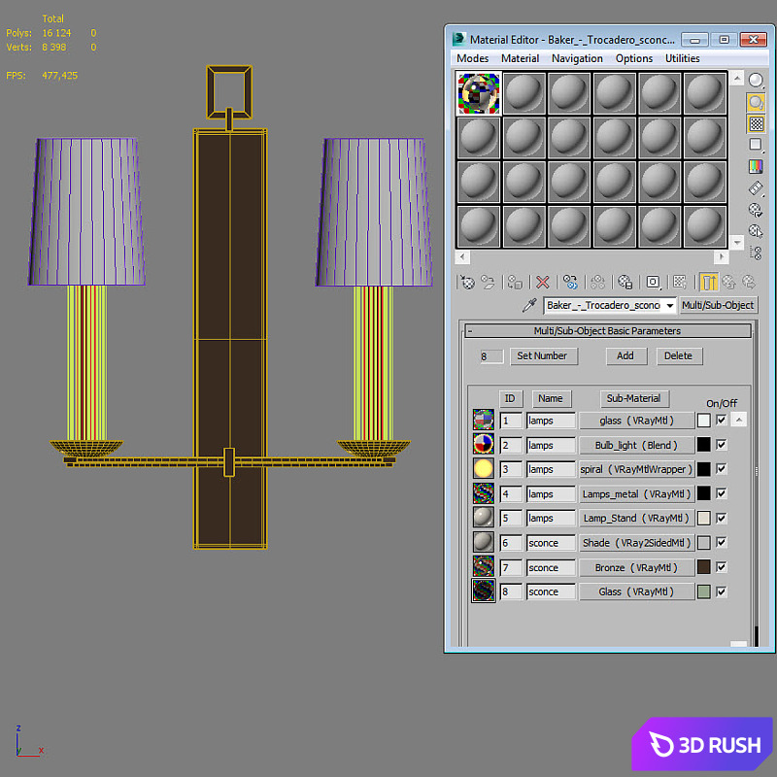777x777 pixels.
Task: Toggle the checkered background icon
Action: click(756, 124)
